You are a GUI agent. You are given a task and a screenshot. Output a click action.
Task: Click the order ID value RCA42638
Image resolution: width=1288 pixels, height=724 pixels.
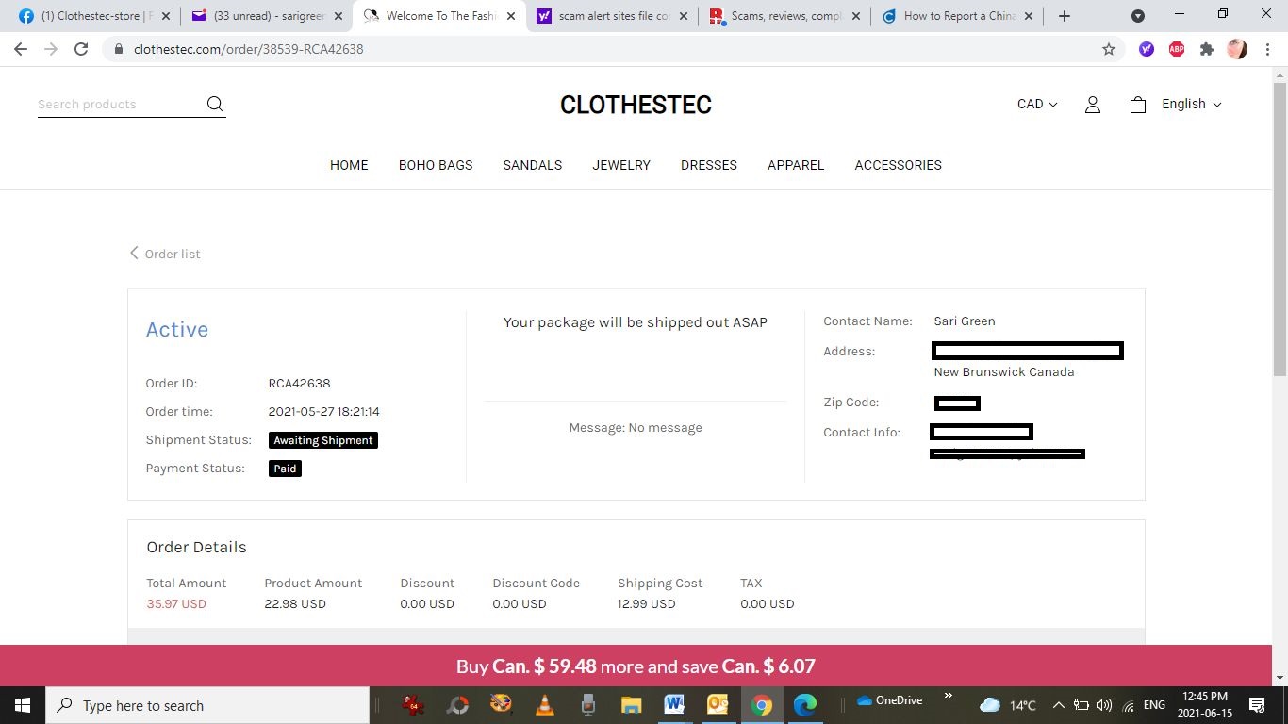coord(300,384)
